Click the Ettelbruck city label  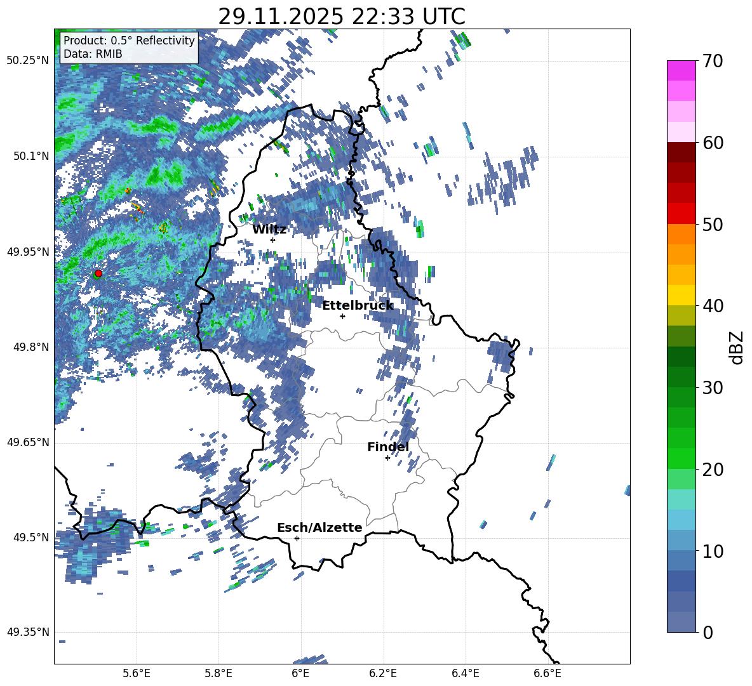pos(358,306)
